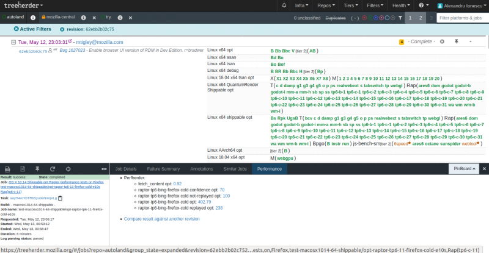Close the job details panel
Screen dimensions: 489x253
click(484, 169)
